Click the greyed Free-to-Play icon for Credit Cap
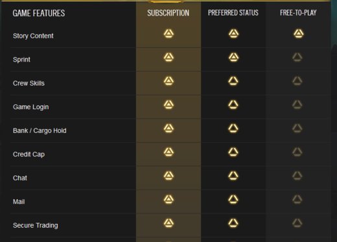The width and height of the screenshot is (337, 242). click(297, 152)
